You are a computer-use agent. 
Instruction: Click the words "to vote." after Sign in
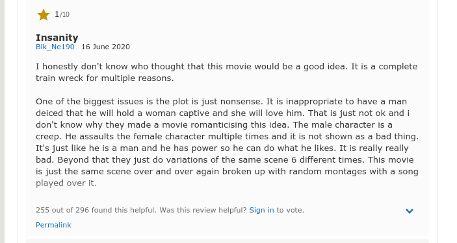[291, 210]
